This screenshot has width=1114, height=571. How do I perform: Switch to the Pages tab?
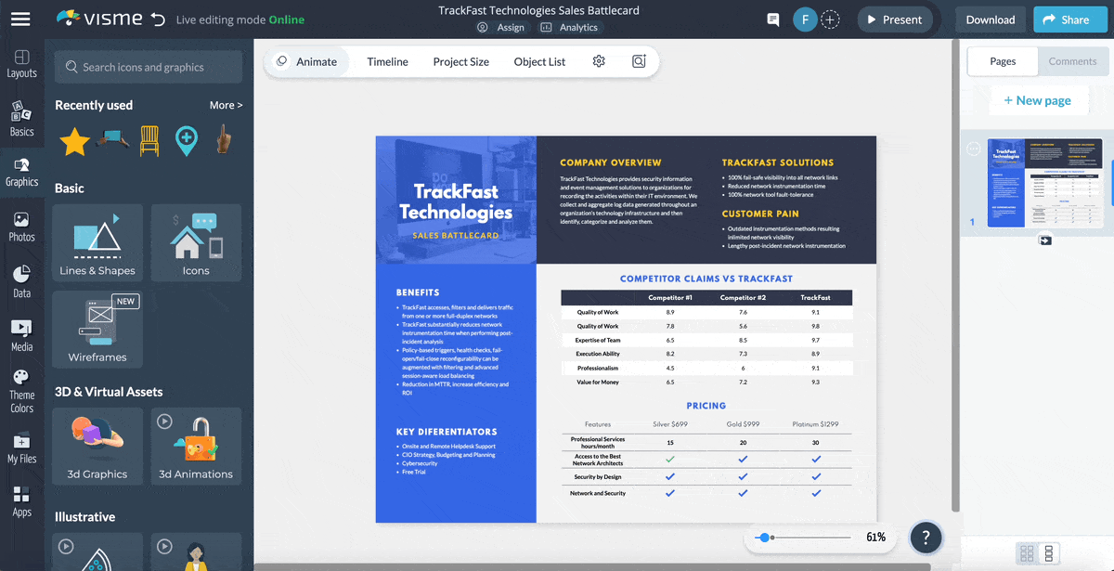[x=1003, y=61]
